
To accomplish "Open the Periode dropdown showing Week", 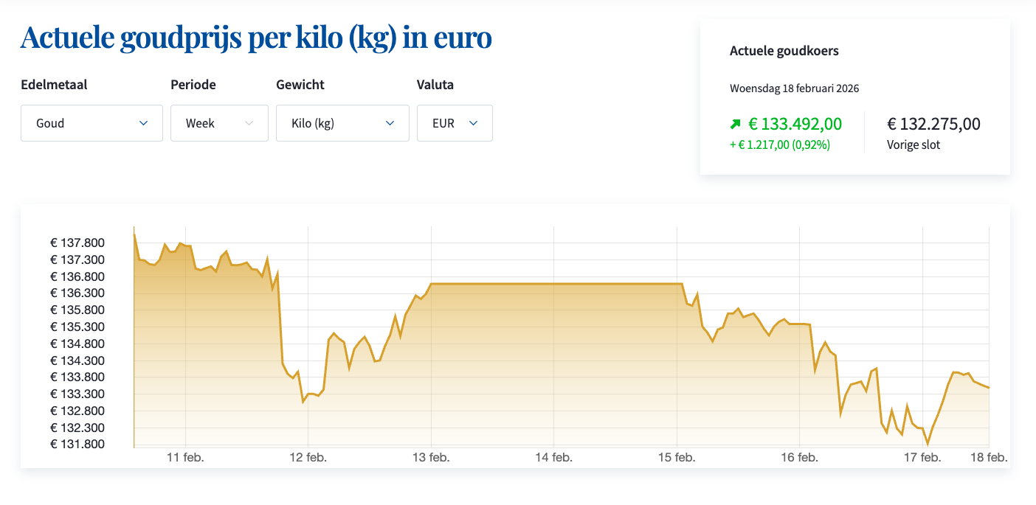I will 219,123.
